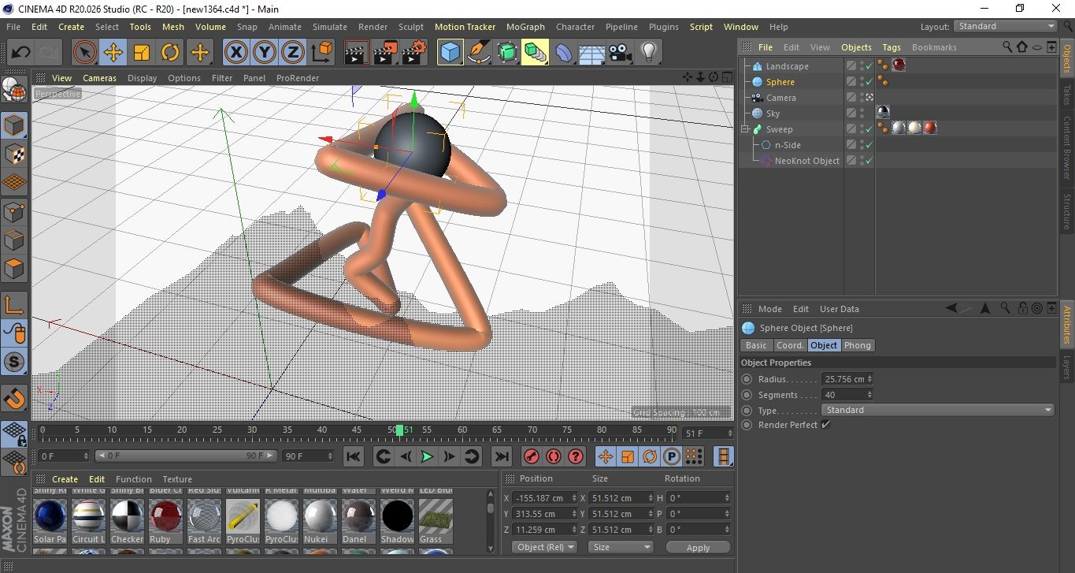The width and height of the screenshot is (1075, 573).
Task: Switch to Edges mode icon
Action: pyautogui.click(x=15, y=240)
